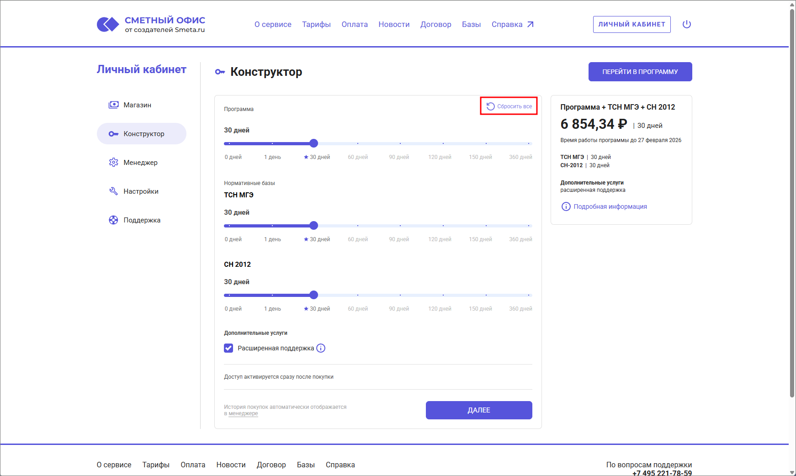Viewport: 796px width, 476px height.
Task: Open Поддержка using its lifebuoy icon
Action: 114,220
